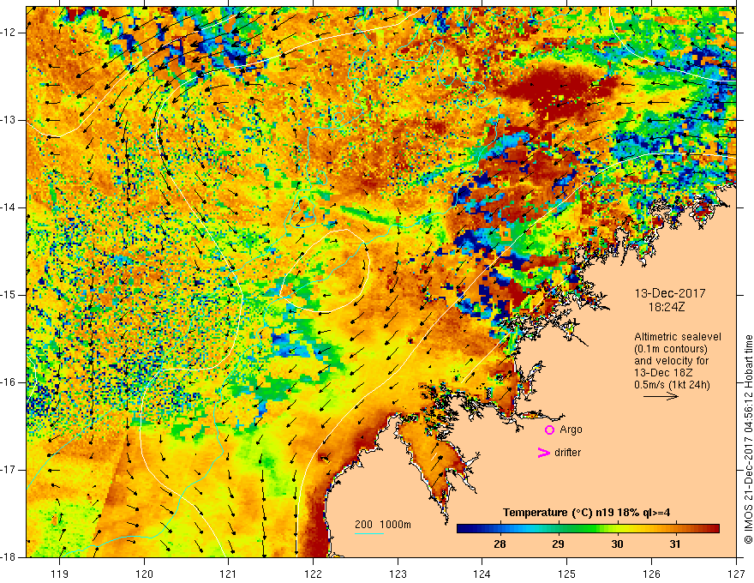The image size is (754, 583).
Task: Click longitude axis label '119'
Action: coord(60,574)
